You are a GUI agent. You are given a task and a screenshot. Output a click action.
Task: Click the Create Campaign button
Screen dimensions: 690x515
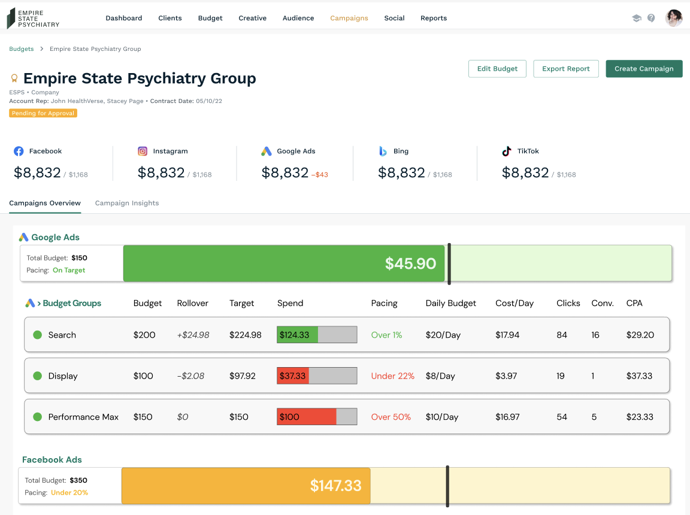(x=644, y=69)
